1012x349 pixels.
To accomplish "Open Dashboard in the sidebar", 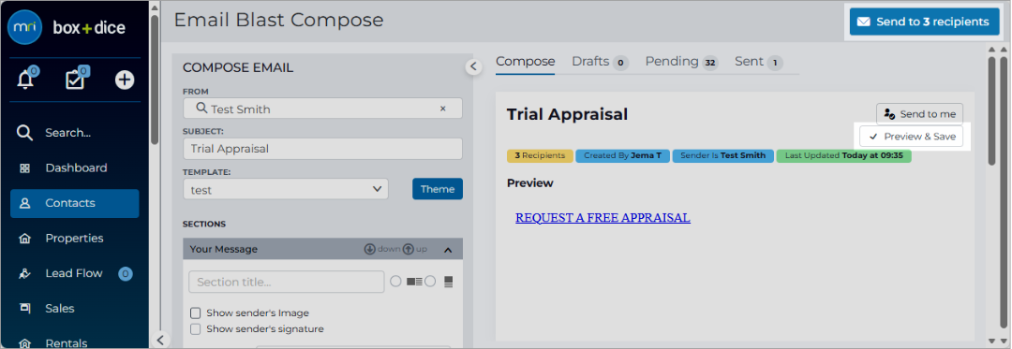I will pos(75,168).
